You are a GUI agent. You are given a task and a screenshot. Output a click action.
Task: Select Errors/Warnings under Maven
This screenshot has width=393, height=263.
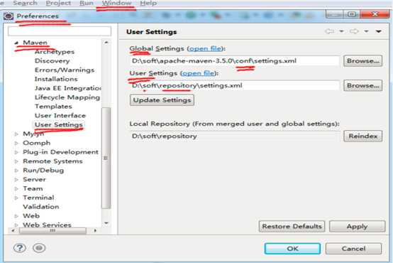[x=65, y=70]
